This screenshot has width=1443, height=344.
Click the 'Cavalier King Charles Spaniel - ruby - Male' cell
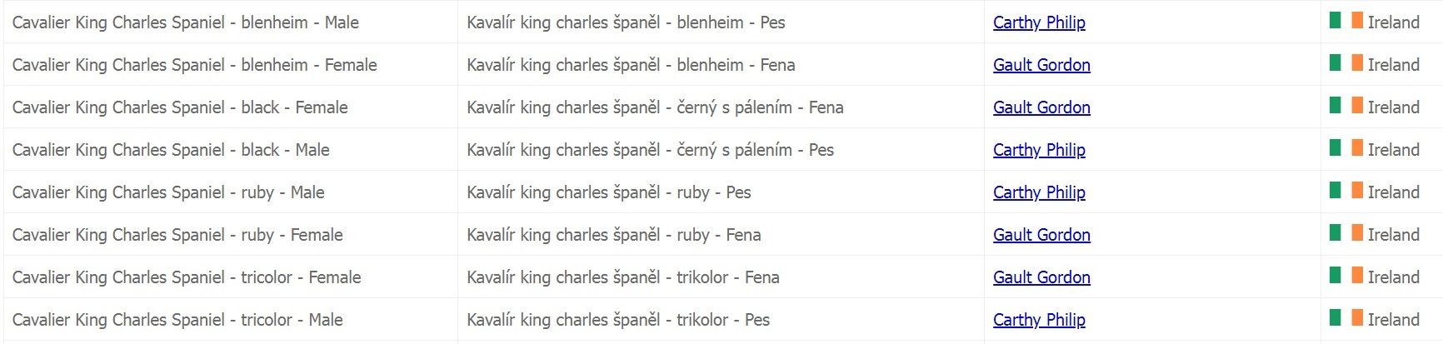[x=168, y=192]
